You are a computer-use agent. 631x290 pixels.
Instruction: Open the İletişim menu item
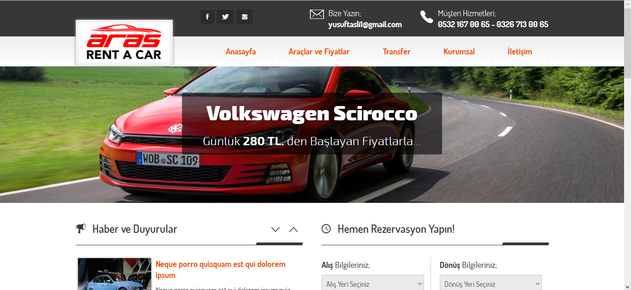pos(520,52)
